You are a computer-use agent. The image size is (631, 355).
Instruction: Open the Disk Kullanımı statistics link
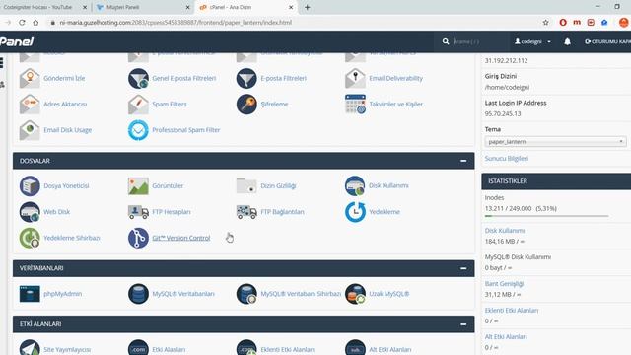(505, 231)
